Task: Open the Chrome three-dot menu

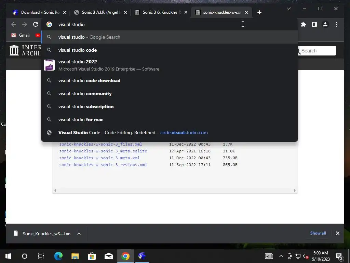Action: (336, 24)
